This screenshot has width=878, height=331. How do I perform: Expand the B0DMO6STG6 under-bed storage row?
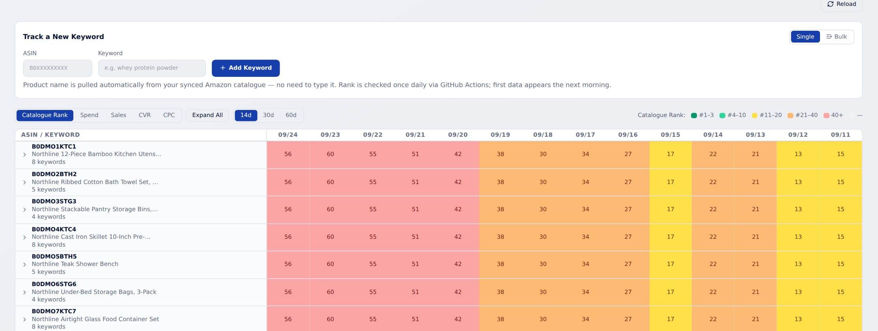pos(24,292)
